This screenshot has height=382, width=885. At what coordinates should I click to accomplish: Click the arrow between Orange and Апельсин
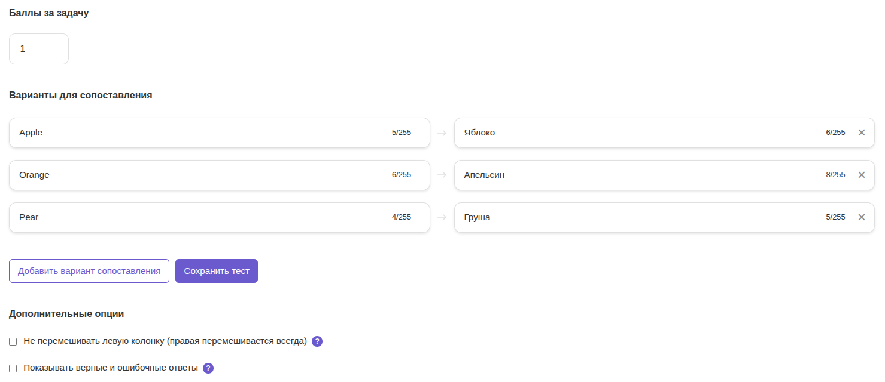(x=442, y=175)
